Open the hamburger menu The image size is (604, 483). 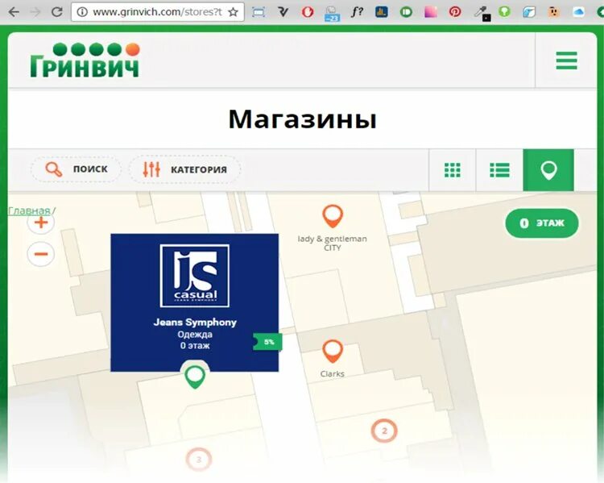click(x=566, y=60)
